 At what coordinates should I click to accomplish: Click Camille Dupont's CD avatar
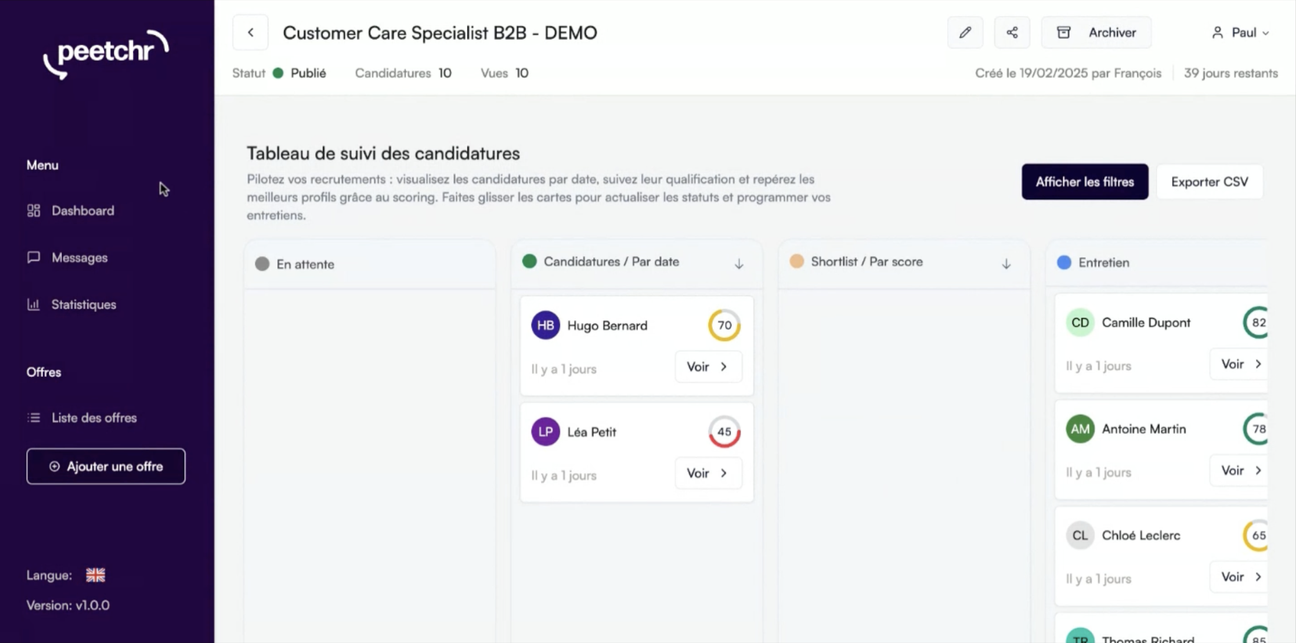(1080, 323)
